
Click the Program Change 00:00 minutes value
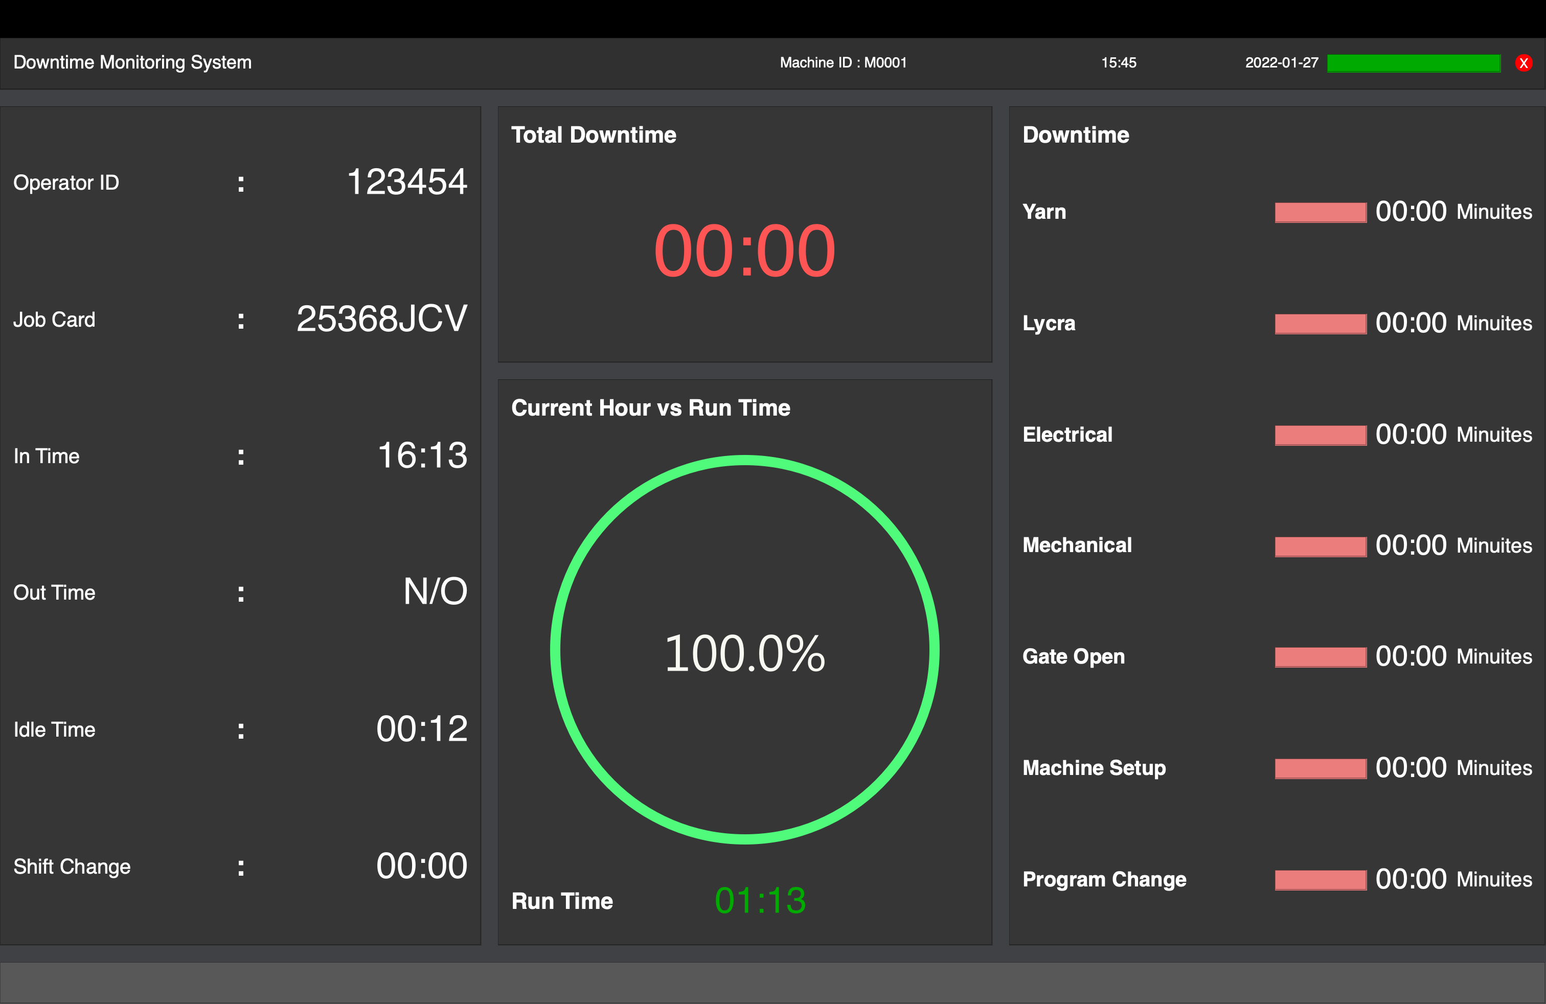[1411, 879]
